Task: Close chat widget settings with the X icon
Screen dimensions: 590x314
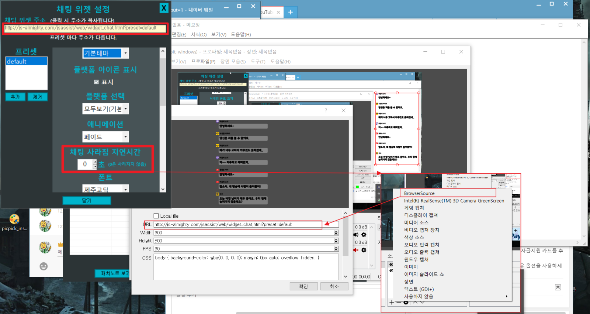Action: click(164, 8)
